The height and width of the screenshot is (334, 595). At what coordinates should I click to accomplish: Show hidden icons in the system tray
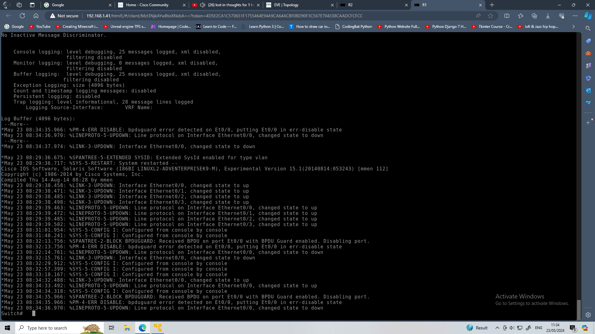[x=497, y=328]
